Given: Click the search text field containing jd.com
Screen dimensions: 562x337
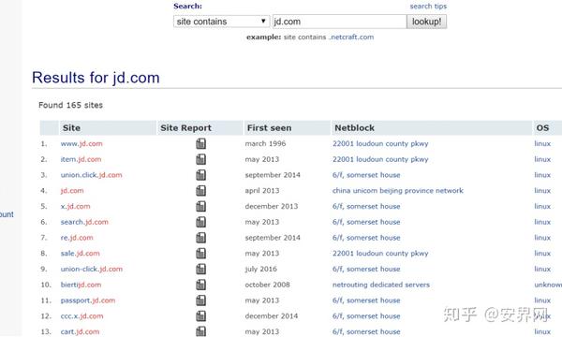Looking at the screenshot, I should (x=339, y=22).
